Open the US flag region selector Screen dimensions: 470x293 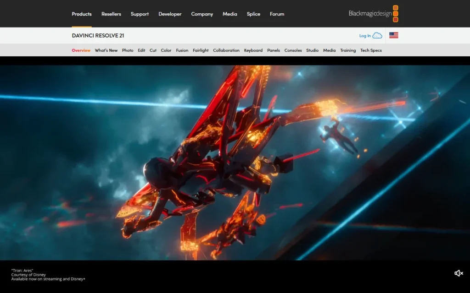[x=393, y=35]
